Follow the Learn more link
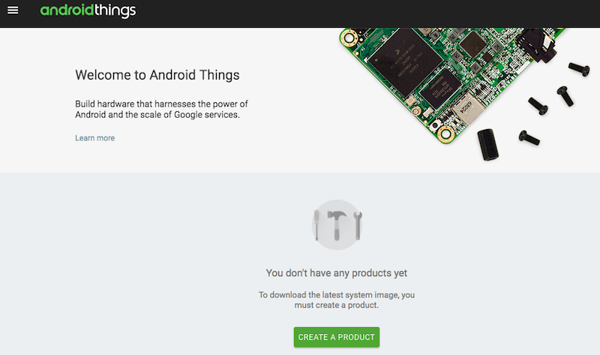 point(95,138)
